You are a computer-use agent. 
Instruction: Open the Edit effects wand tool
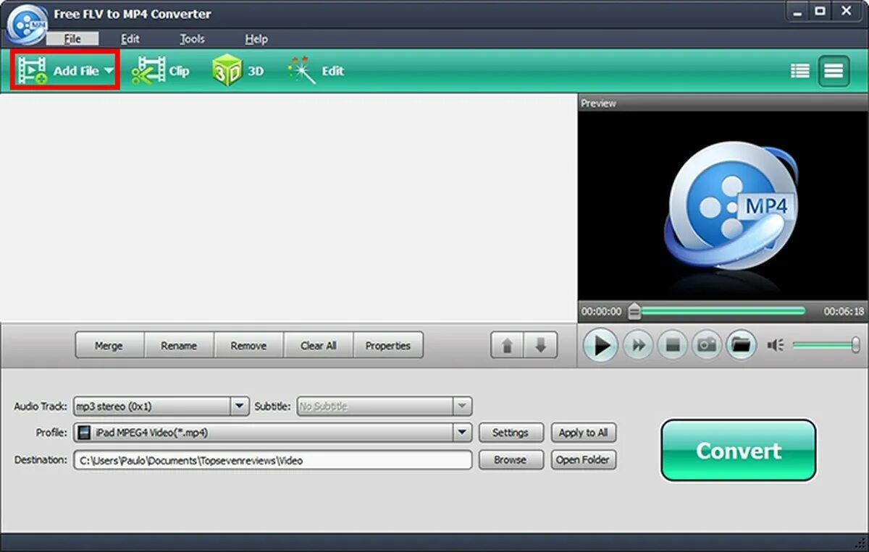[x=316, y=71]
